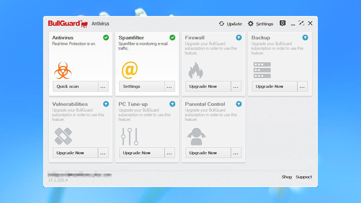Click Upgrade Now in Backup card

tap(275, 86)
